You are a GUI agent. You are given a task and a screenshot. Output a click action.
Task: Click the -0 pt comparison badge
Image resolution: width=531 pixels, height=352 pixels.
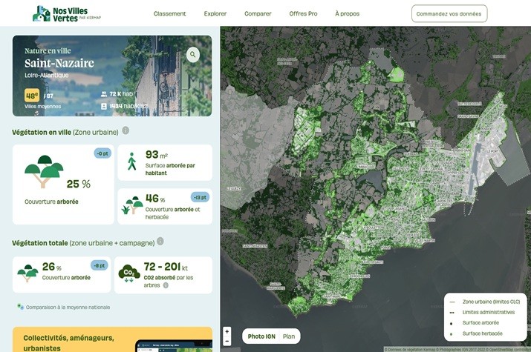pyautogui.click(x=102, y=153)
